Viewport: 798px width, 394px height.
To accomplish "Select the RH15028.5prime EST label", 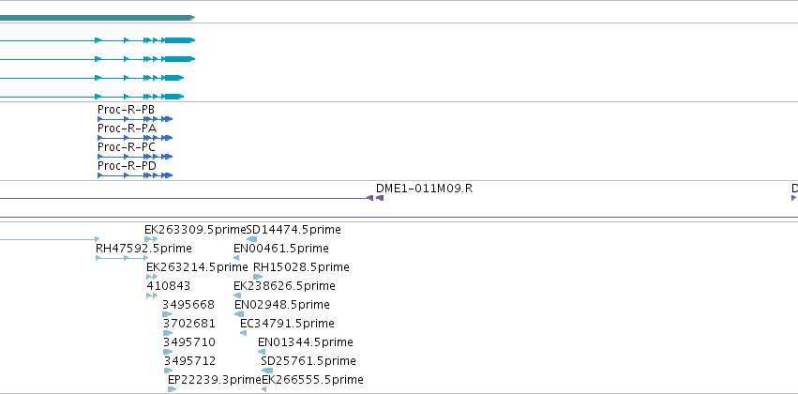I will coord(301,267).
